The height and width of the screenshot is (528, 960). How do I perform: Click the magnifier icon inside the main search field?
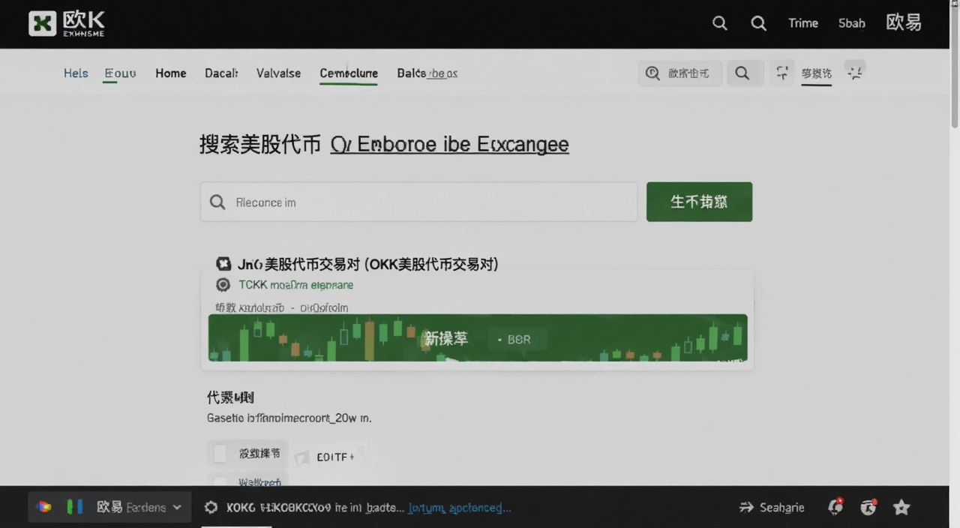[x=217, y=202]
